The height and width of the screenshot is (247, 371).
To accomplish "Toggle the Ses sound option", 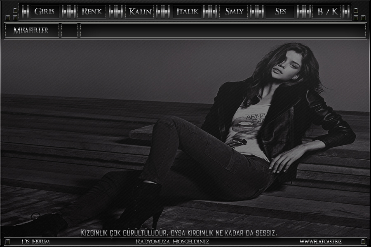I will [x=280, y=12].
